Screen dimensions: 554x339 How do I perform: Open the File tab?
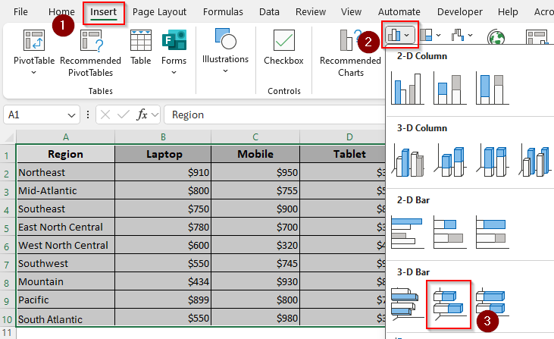pos(20,11)
